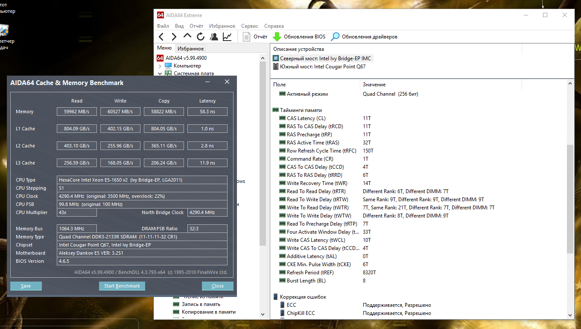The image size is (581, 329).
Task: Open the Отчёт menu in the menu bar
Action: 196,26
